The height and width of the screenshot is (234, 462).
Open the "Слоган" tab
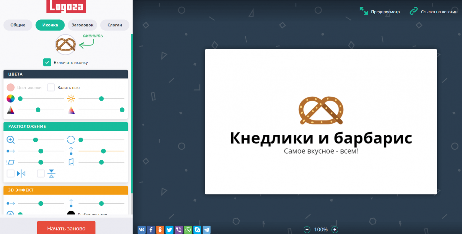115,25
